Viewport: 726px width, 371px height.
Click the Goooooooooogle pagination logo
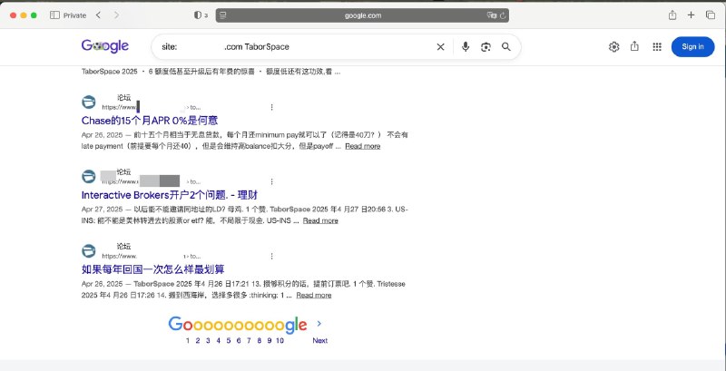pos(238,325)
